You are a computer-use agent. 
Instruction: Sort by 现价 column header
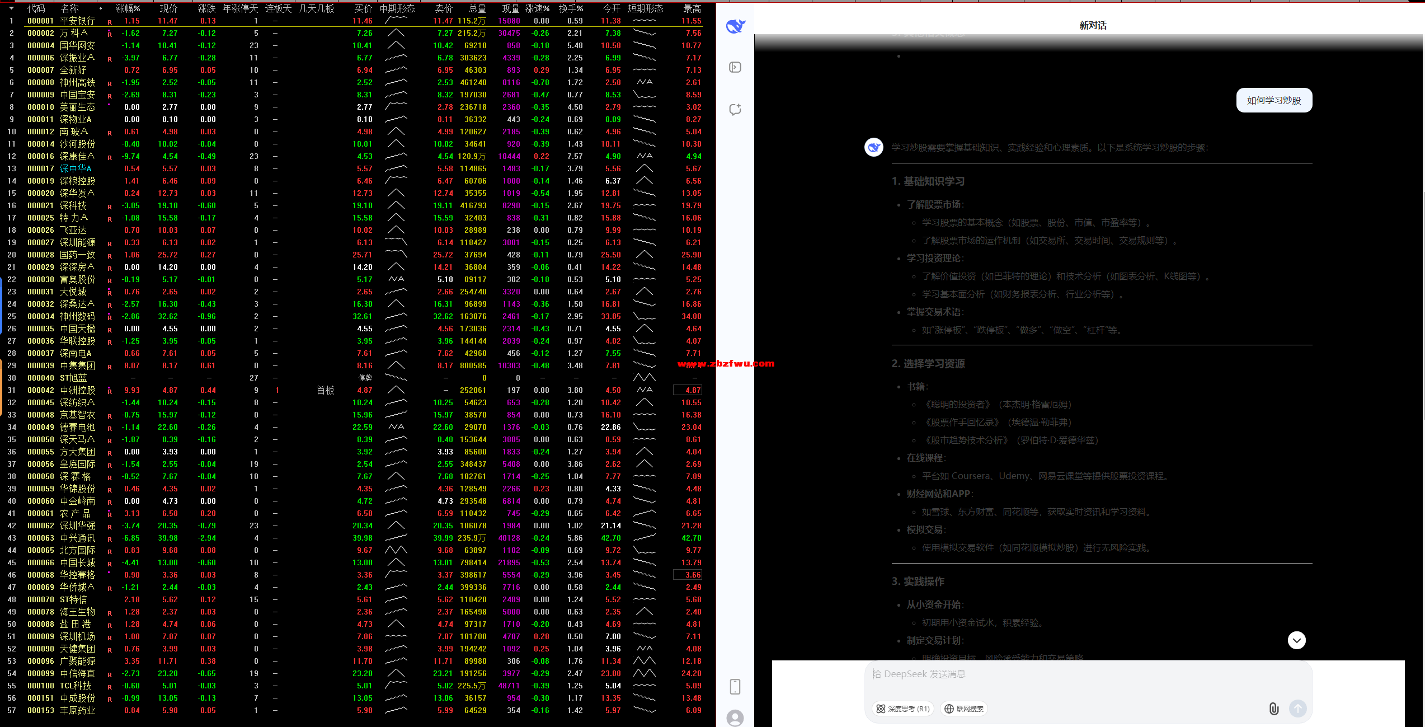[x=169, y=8]
